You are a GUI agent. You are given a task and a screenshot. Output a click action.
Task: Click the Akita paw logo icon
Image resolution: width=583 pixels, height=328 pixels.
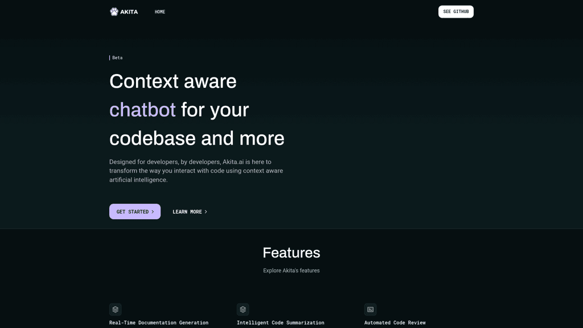tap(114, 12)
